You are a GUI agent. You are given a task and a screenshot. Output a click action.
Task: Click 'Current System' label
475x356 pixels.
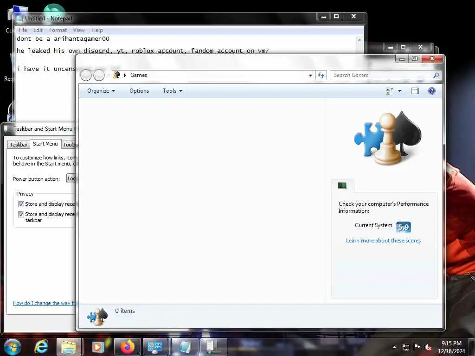(373, 225)
